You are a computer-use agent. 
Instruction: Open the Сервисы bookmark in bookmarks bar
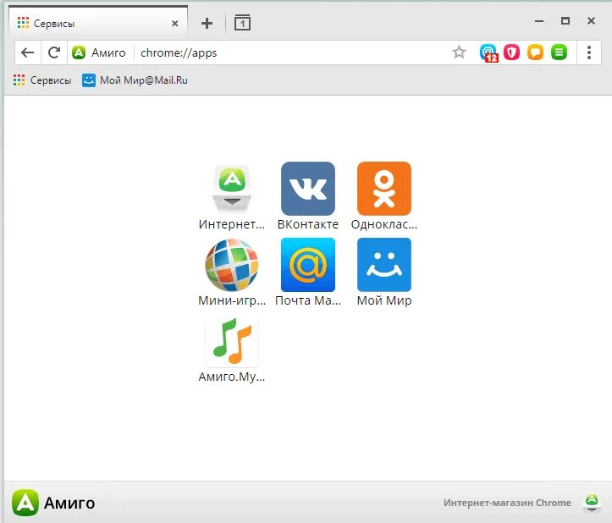tap(42, 80)
